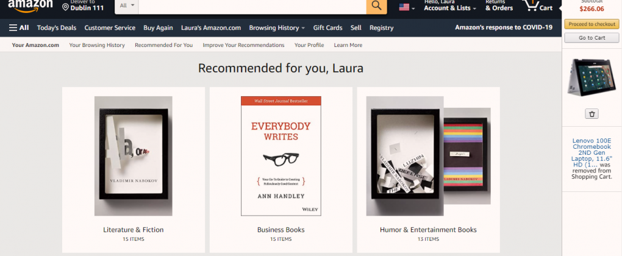Click Learn More
The image size is (622, 256).
pyautogui.click(x=348, y=45)
